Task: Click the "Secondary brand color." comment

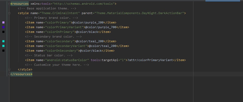Action: [53, 37]
